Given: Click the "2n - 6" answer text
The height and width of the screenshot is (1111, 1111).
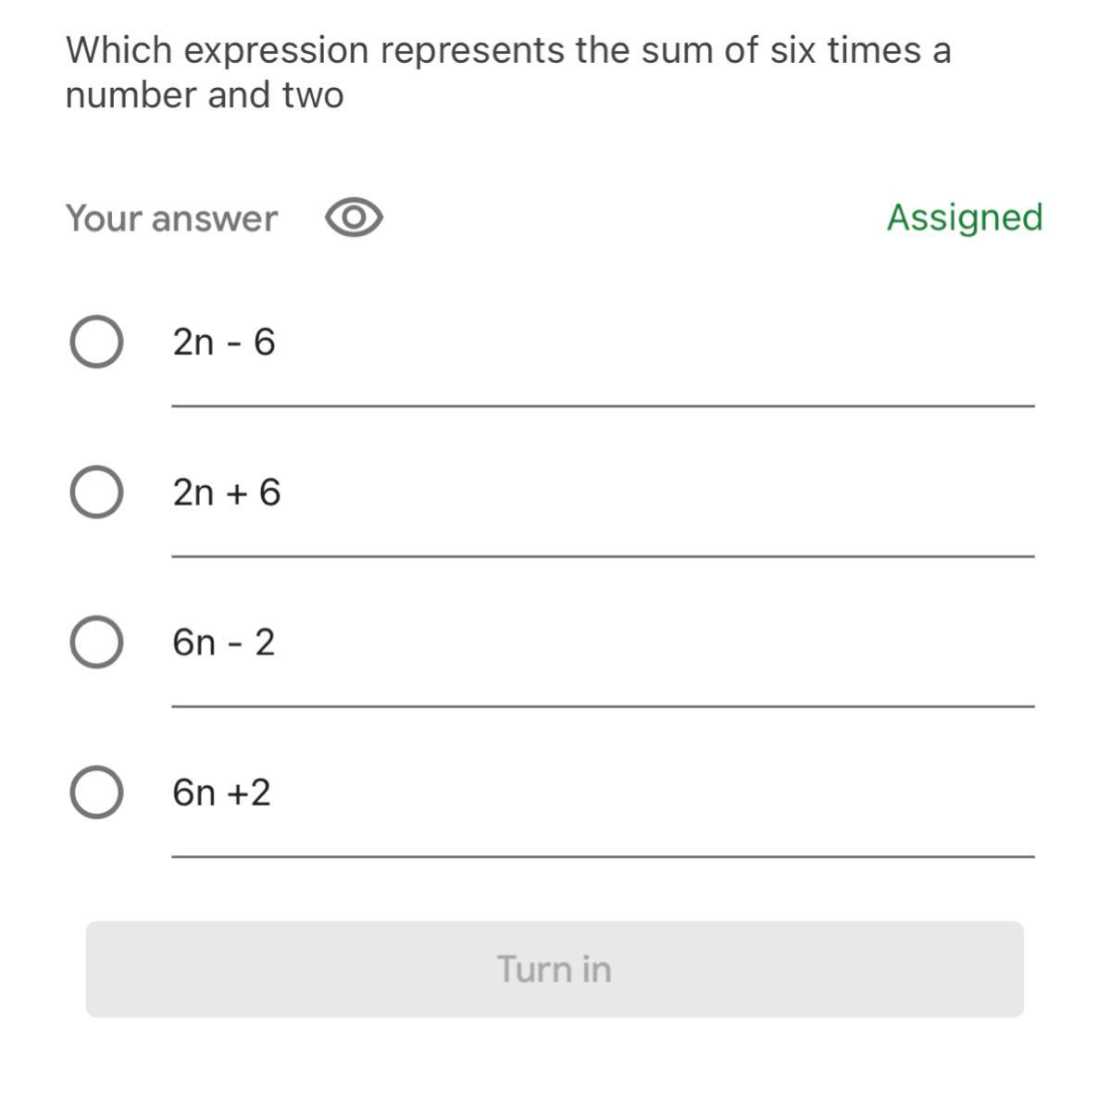Looking at the screenshot, I should pos(224,343).
